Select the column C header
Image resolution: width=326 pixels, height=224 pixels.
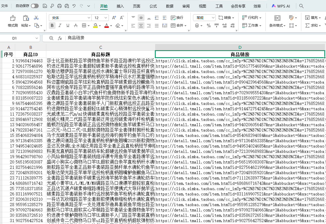pyautogui.click(x=100, y=47)
